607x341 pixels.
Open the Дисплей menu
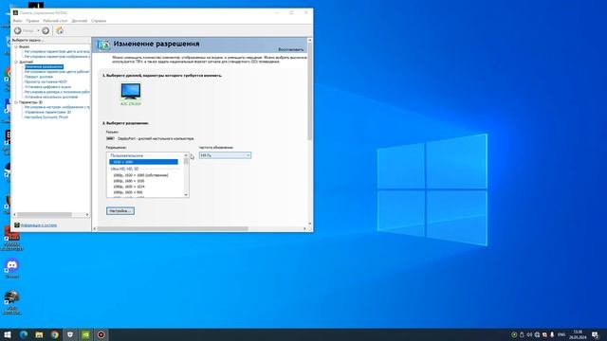(x=80, y=21)
